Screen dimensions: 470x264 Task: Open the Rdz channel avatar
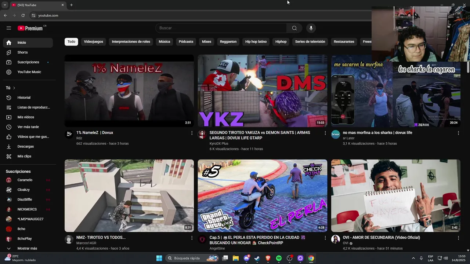click(x=69, y=134)
